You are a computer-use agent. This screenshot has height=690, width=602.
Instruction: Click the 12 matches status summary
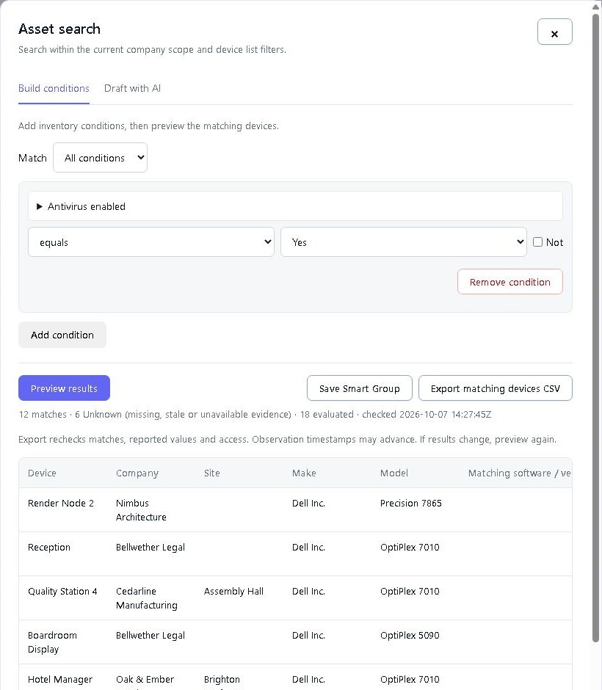pos(255,414)
